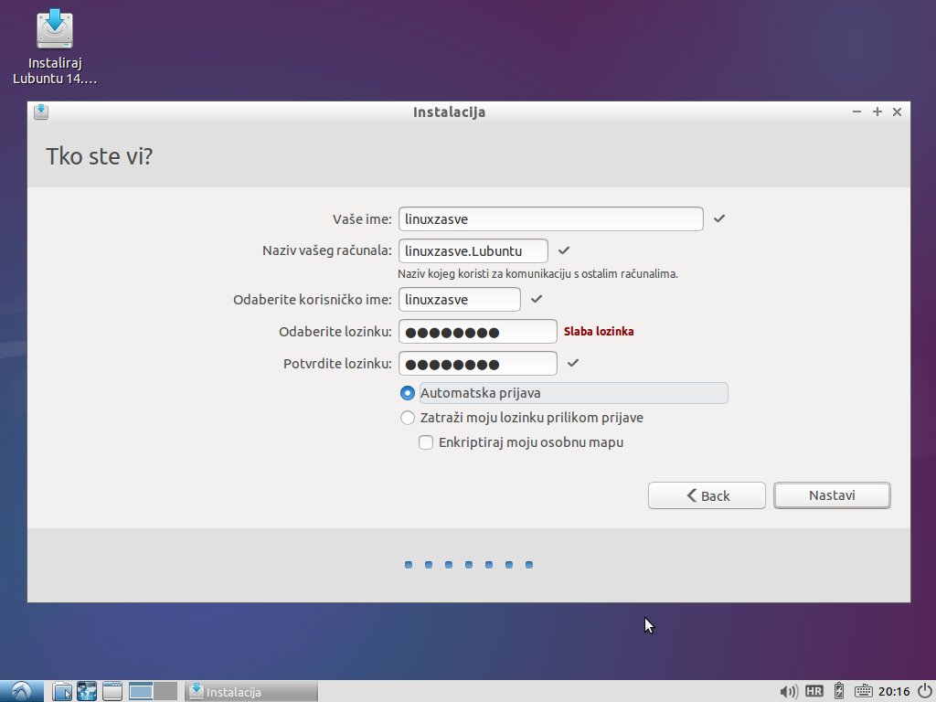
Task: Focus the Naziv vašeg računala field
Action: pyautogui.click(x=473, y=250)
